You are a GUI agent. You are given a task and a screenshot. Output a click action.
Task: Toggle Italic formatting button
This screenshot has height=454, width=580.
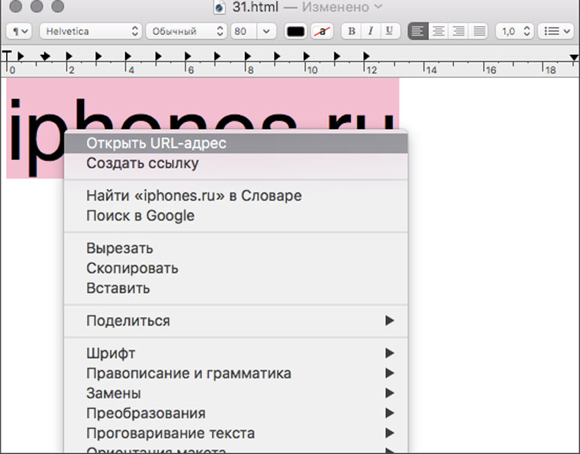[371, 31]
